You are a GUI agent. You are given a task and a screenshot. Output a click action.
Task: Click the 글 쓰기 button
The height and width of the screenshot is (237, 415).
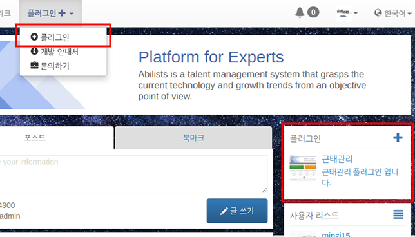click(x=237, y=211)
